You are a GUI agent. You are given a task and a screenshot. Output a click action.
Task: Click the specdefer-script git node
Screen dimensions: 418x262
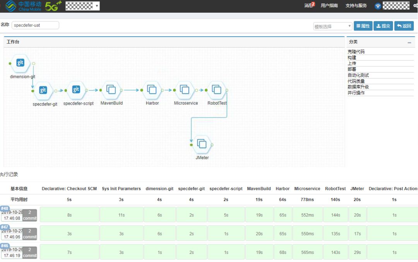coord(76,90)
